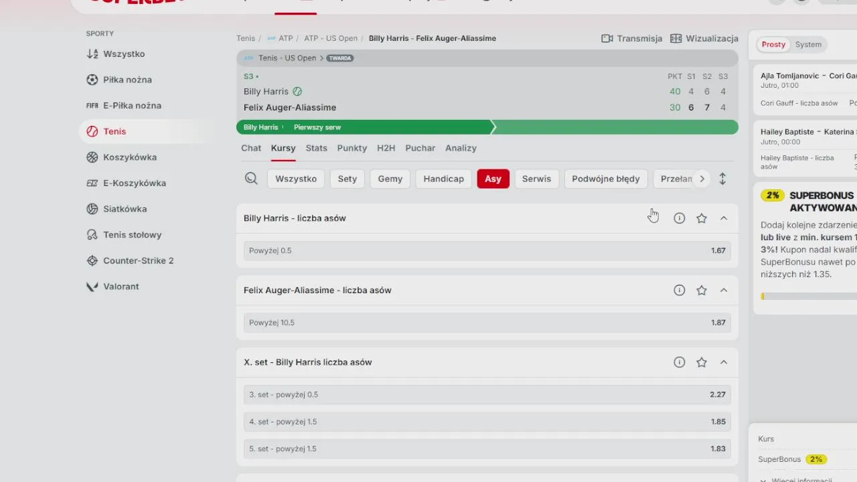The height and width of the screenshot is (482, 857).
Task: Click SuperBonus yellow progress bar
Action: [809, 297]
